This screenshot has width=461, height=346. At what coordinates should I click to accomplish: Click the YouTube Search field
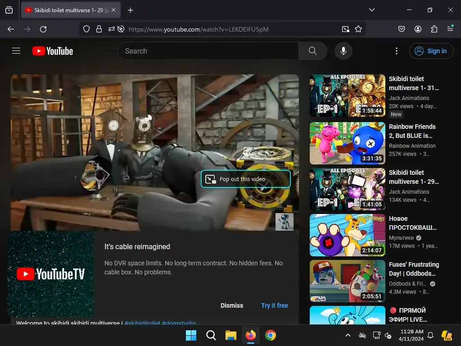[x=208, y=51]
